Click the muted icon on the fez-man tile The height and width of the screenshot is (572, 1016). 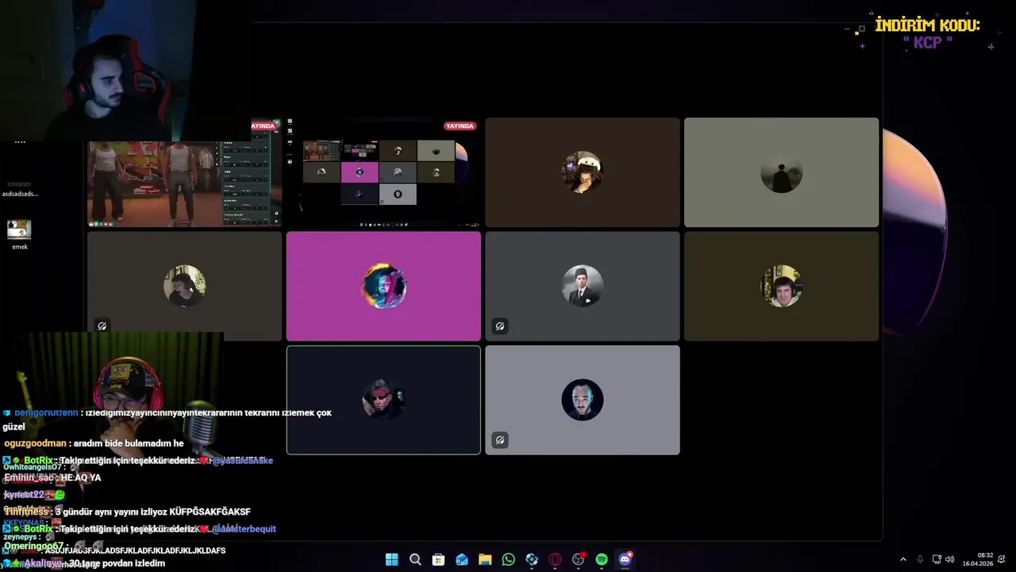point(499,326)
